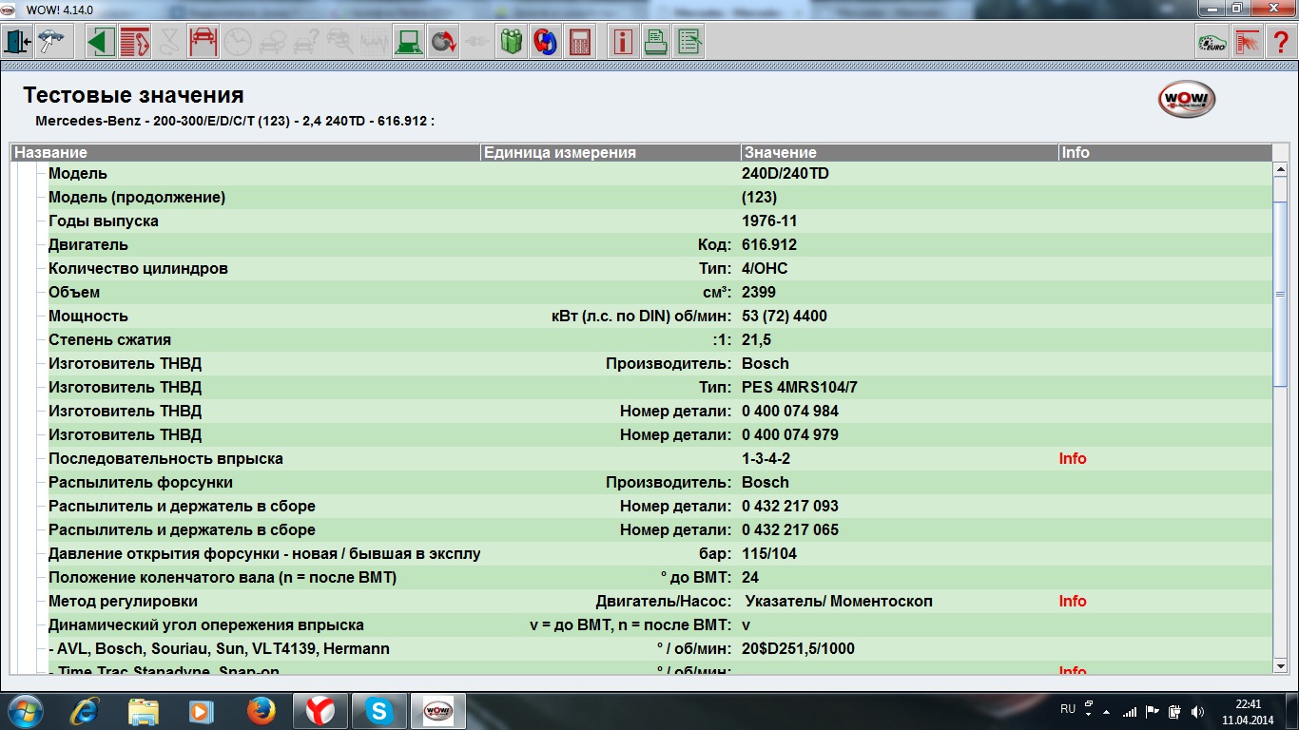Viewport: 1299px width, 730px height.
Task: Select the Двигатель row with code 616.912
Action: click(88, 245)
